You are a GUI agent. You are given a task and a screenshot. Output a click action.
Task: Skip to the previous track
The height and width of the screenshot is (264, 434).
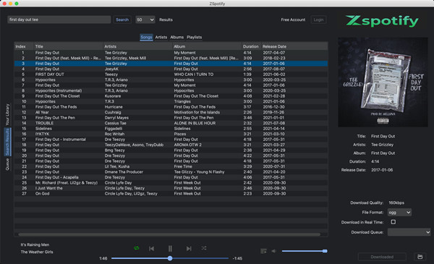152,249
